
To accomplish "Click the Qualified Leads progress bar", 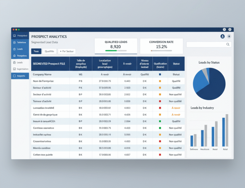I will (x=116, y=51).
